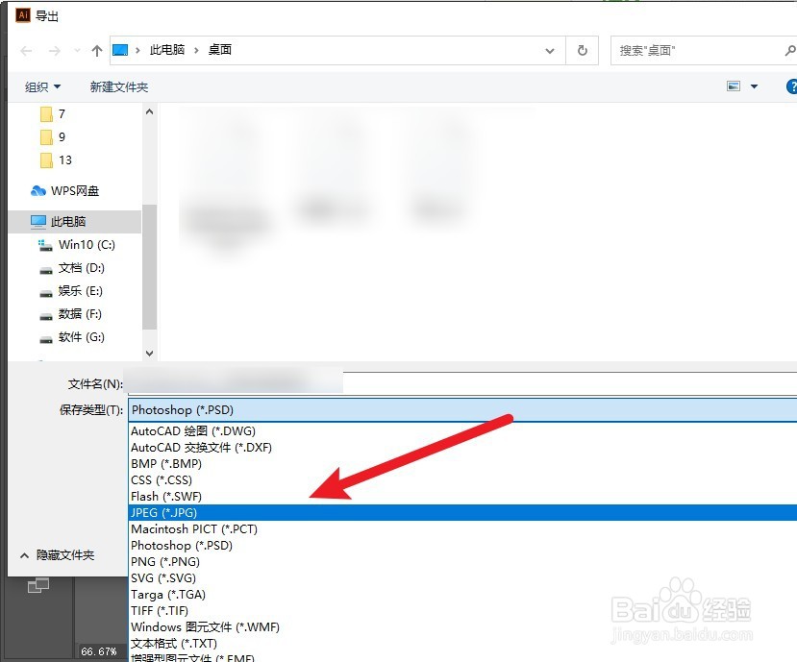Open the 数据 (F:) drive
Viewport: 797px width, 662px height.
[x=70, y=314]
